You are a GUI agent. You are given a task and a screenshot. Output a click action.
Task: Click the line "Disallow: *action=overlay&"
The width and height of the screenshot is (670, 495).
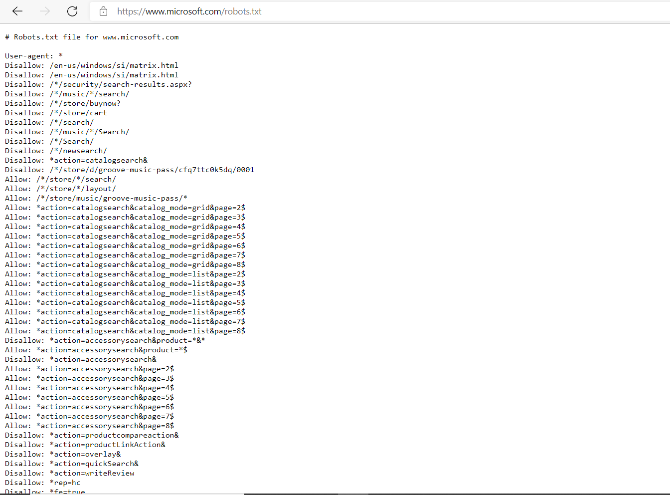point(63,454)
